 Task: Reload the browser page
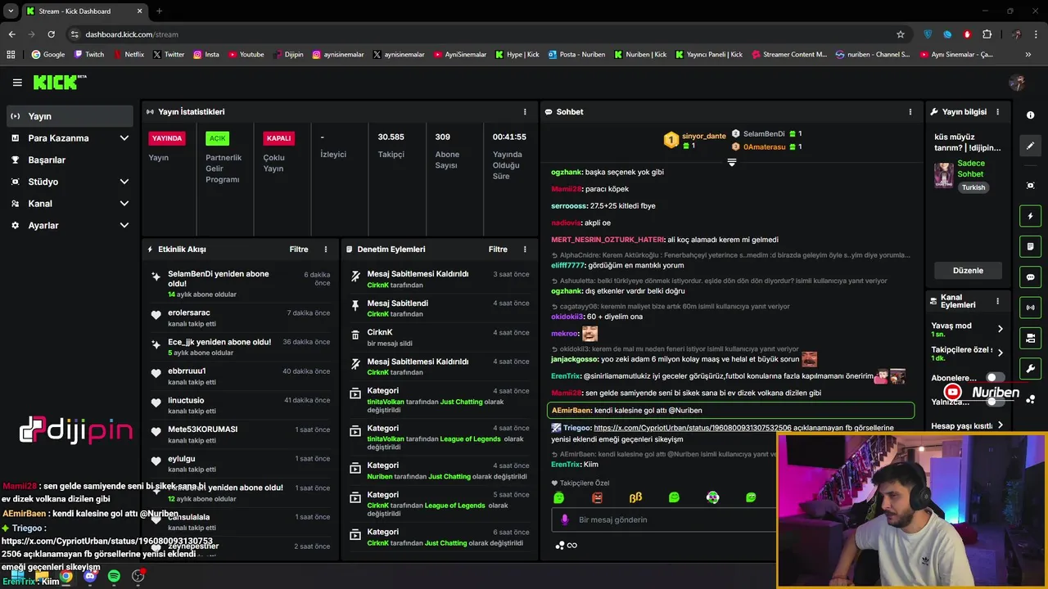pos(51,34)
